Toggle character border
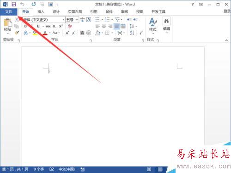This screenshot has width=231, height=173. click(x=89, y=20)
